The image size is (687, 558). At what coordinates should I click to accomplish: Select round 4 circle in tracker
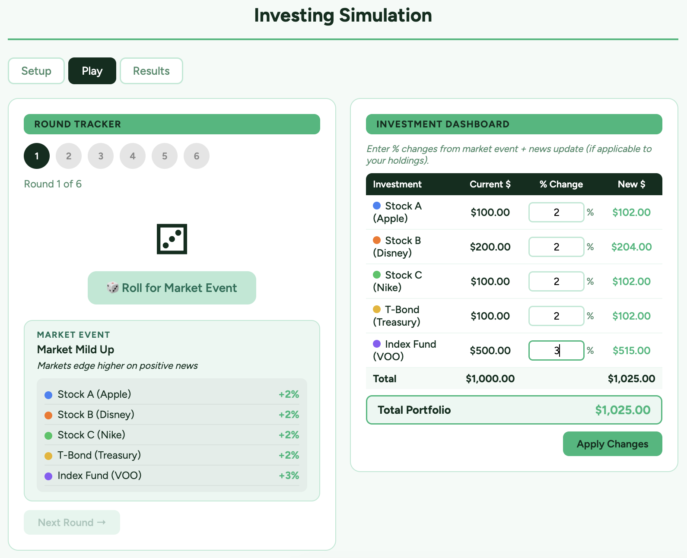tap(133, 156)
